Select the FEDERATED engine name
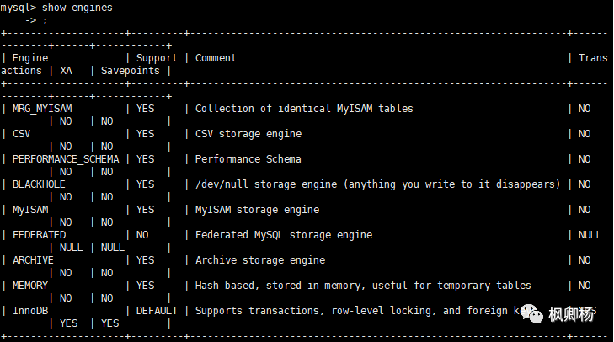Screen dimensions: 614x342 click(39, 235)
